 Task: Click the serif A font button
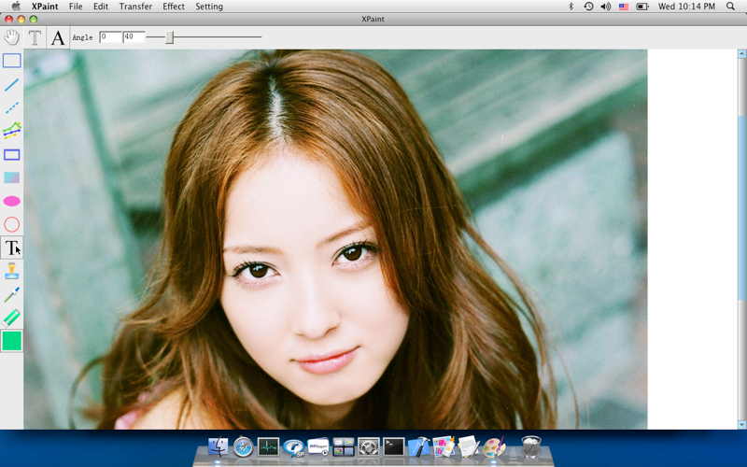coord(58,37)
